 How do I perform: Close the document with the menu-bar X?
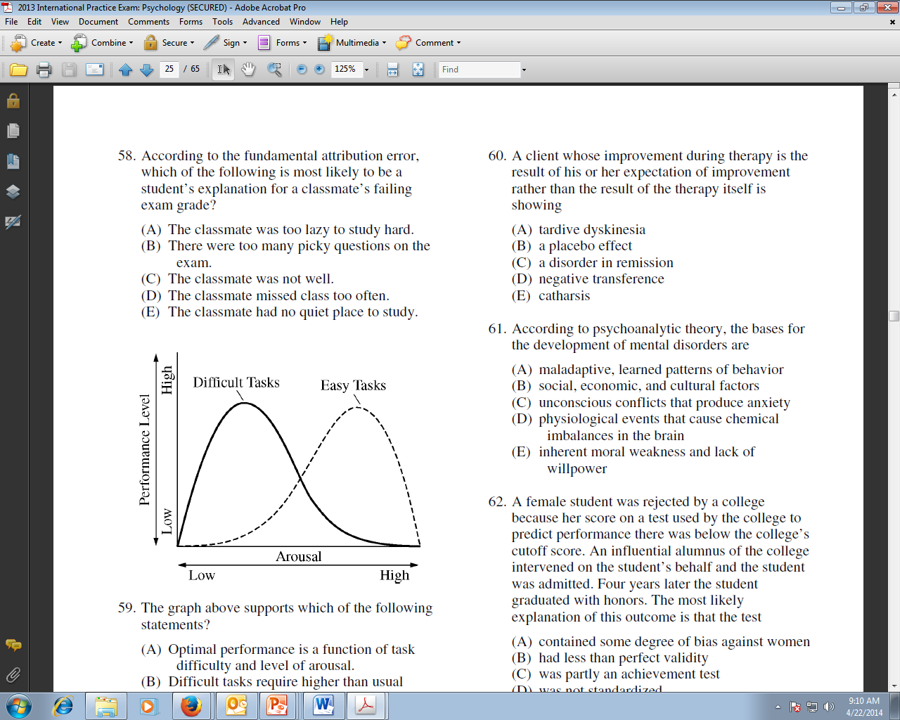(893, 22)
